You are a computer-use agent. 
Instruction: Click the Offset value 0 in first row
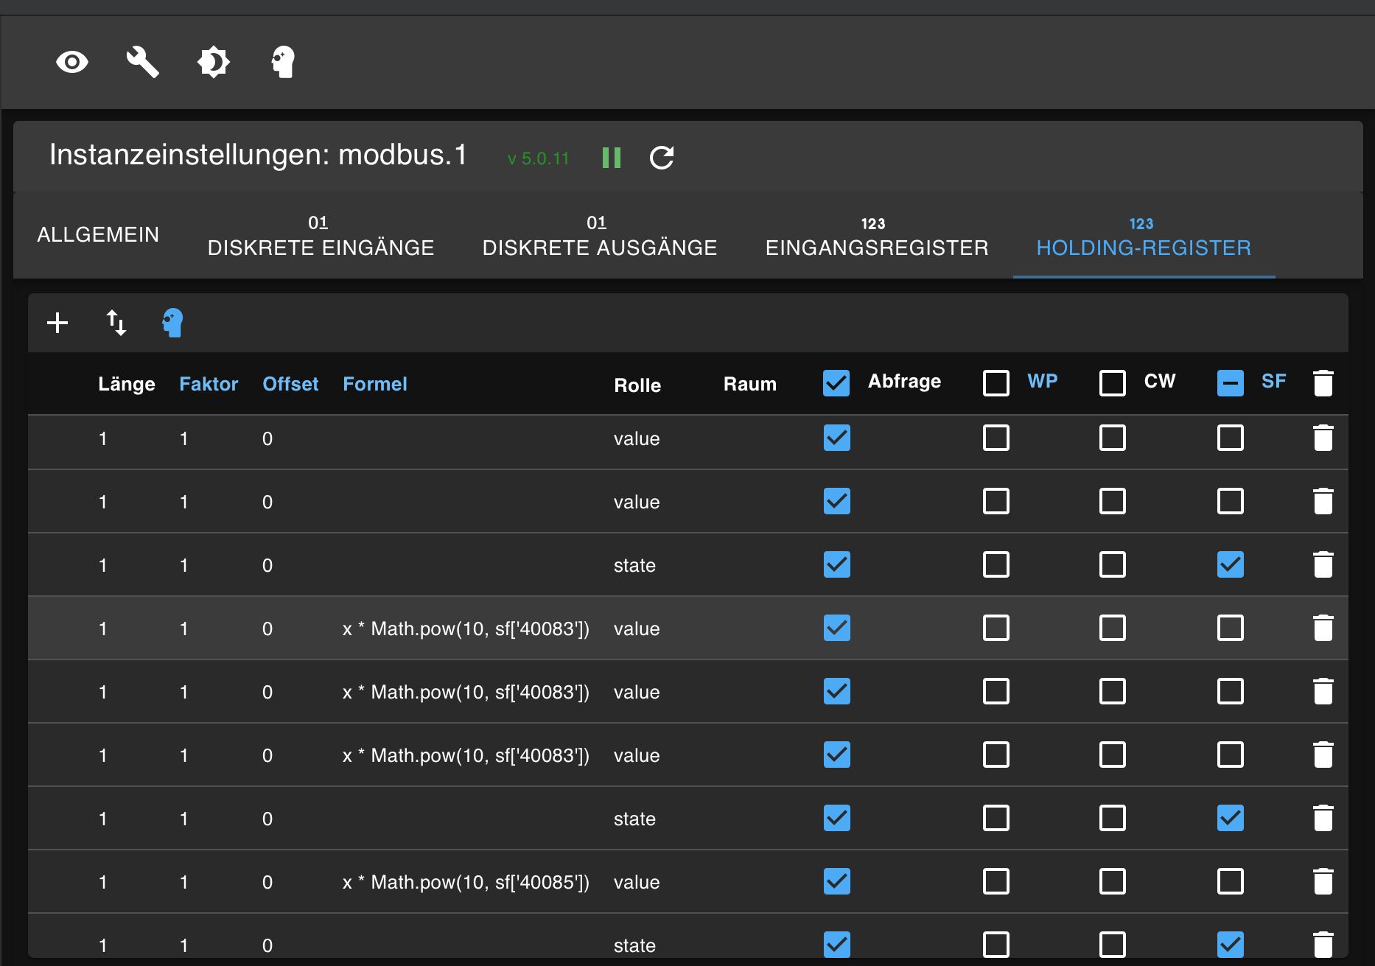(x=267, y=438)
